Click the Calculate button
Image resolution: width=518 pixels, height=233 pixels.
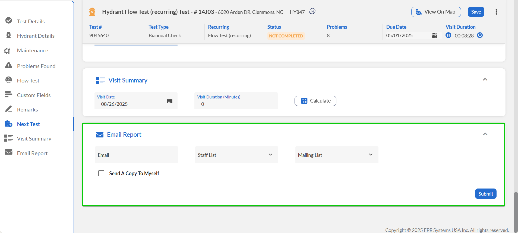tap(315, 101)
